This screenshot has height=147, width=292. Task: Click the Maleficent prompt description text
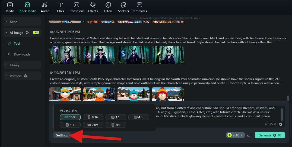pos(168,40)
